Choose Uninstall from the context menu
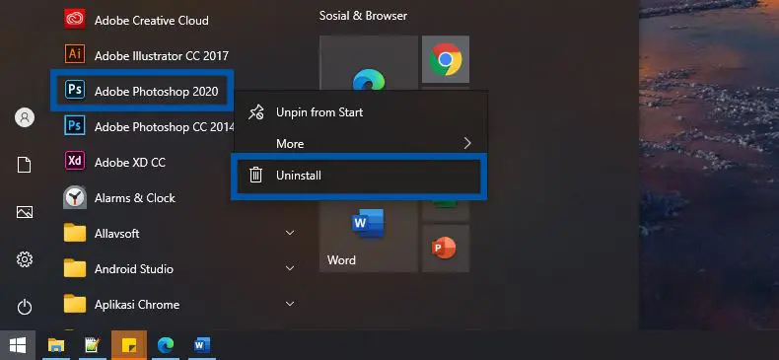The height and width of the screenshot is (360, 779). [359, 176]
